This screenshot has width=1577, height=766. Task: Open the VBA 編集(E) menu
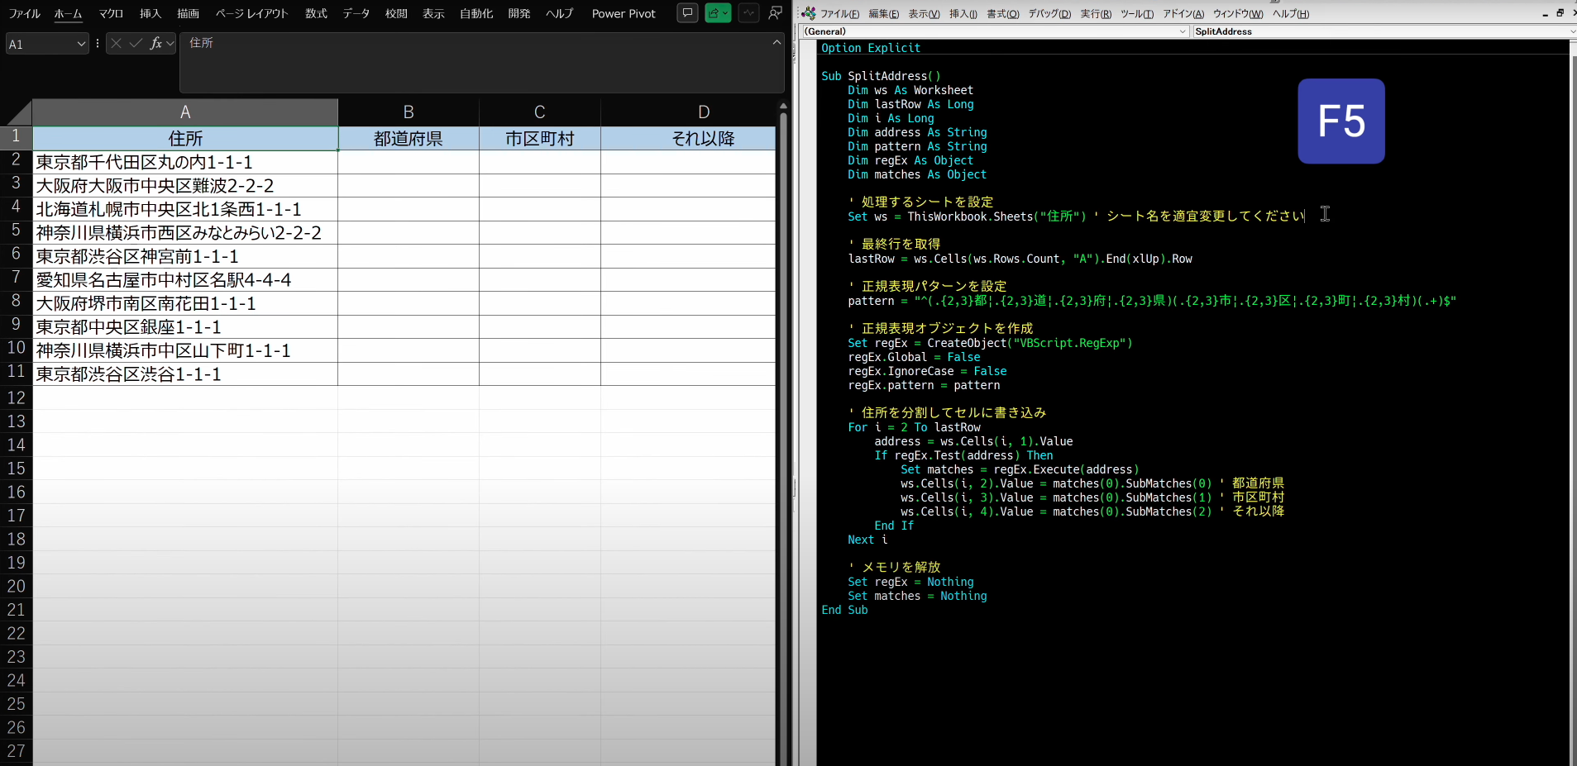pyautogui.click(x=883, y=14)
